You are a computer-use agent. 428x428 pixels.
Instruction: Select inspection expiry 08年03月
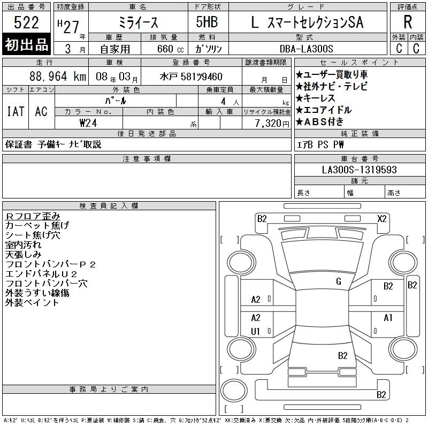[x=117, y=77]
